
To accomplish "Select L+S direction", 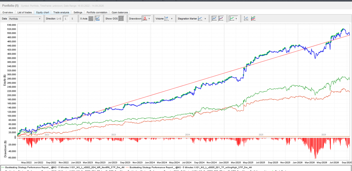I will click(x=59, y=19).
